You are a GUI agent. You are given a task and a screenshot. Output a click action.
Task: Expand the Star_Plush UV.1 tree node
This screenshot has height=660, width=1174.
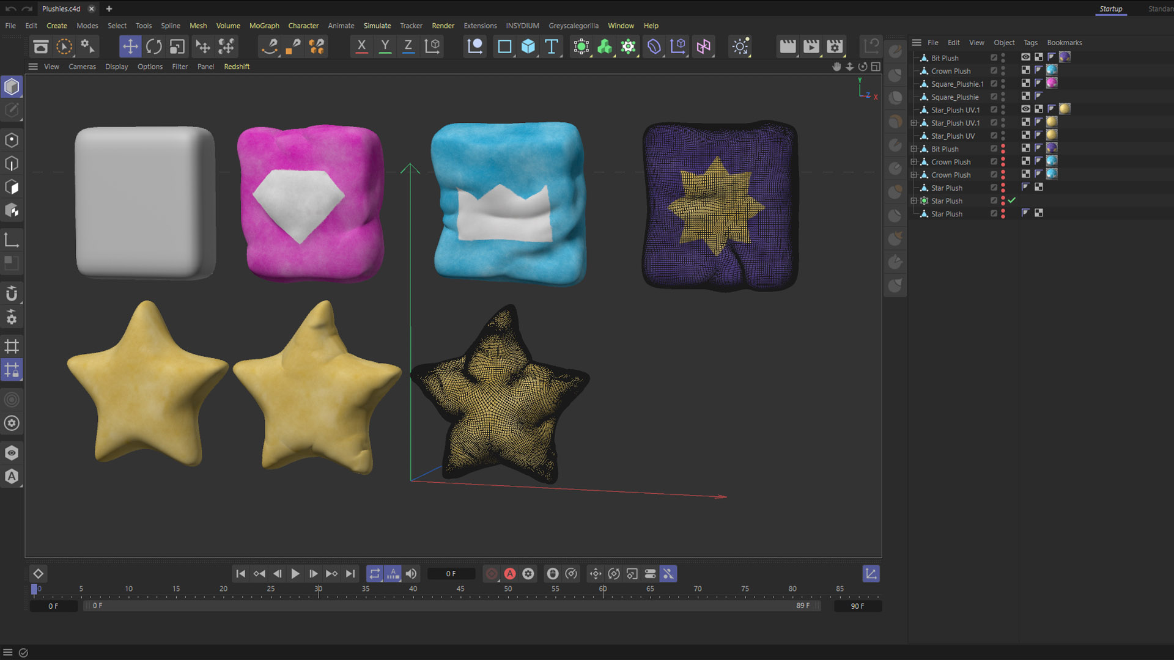(914, 123)
